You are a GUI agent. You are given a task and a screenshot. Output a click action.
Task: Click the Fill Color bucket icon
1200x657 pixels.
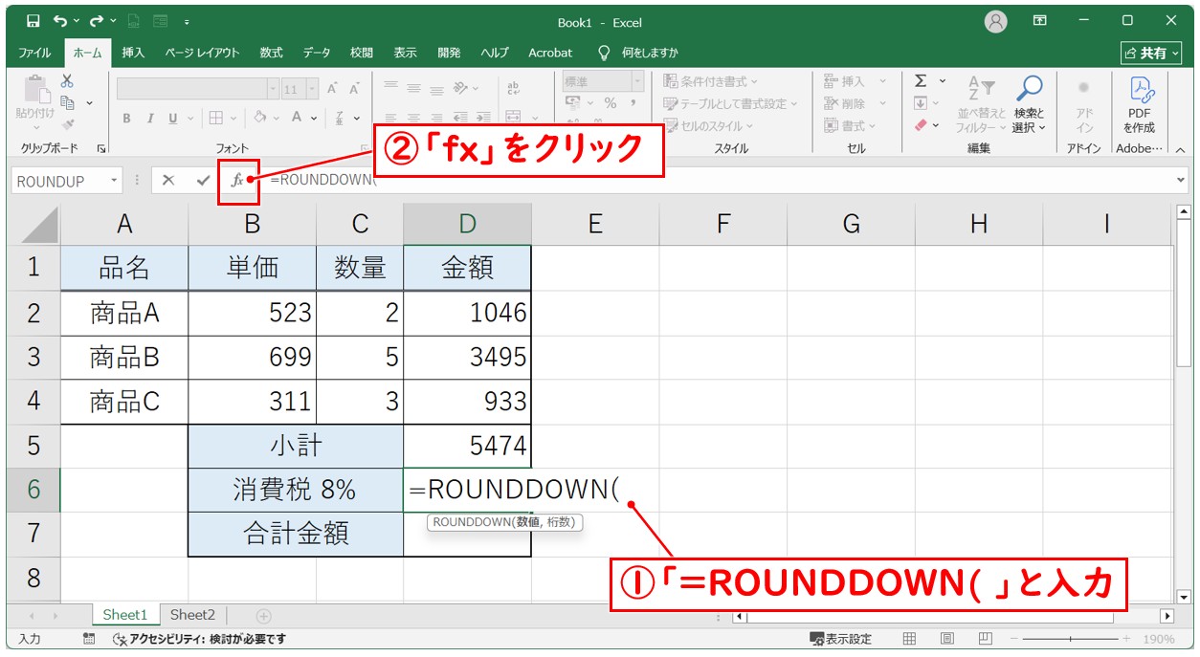point(260,118)
